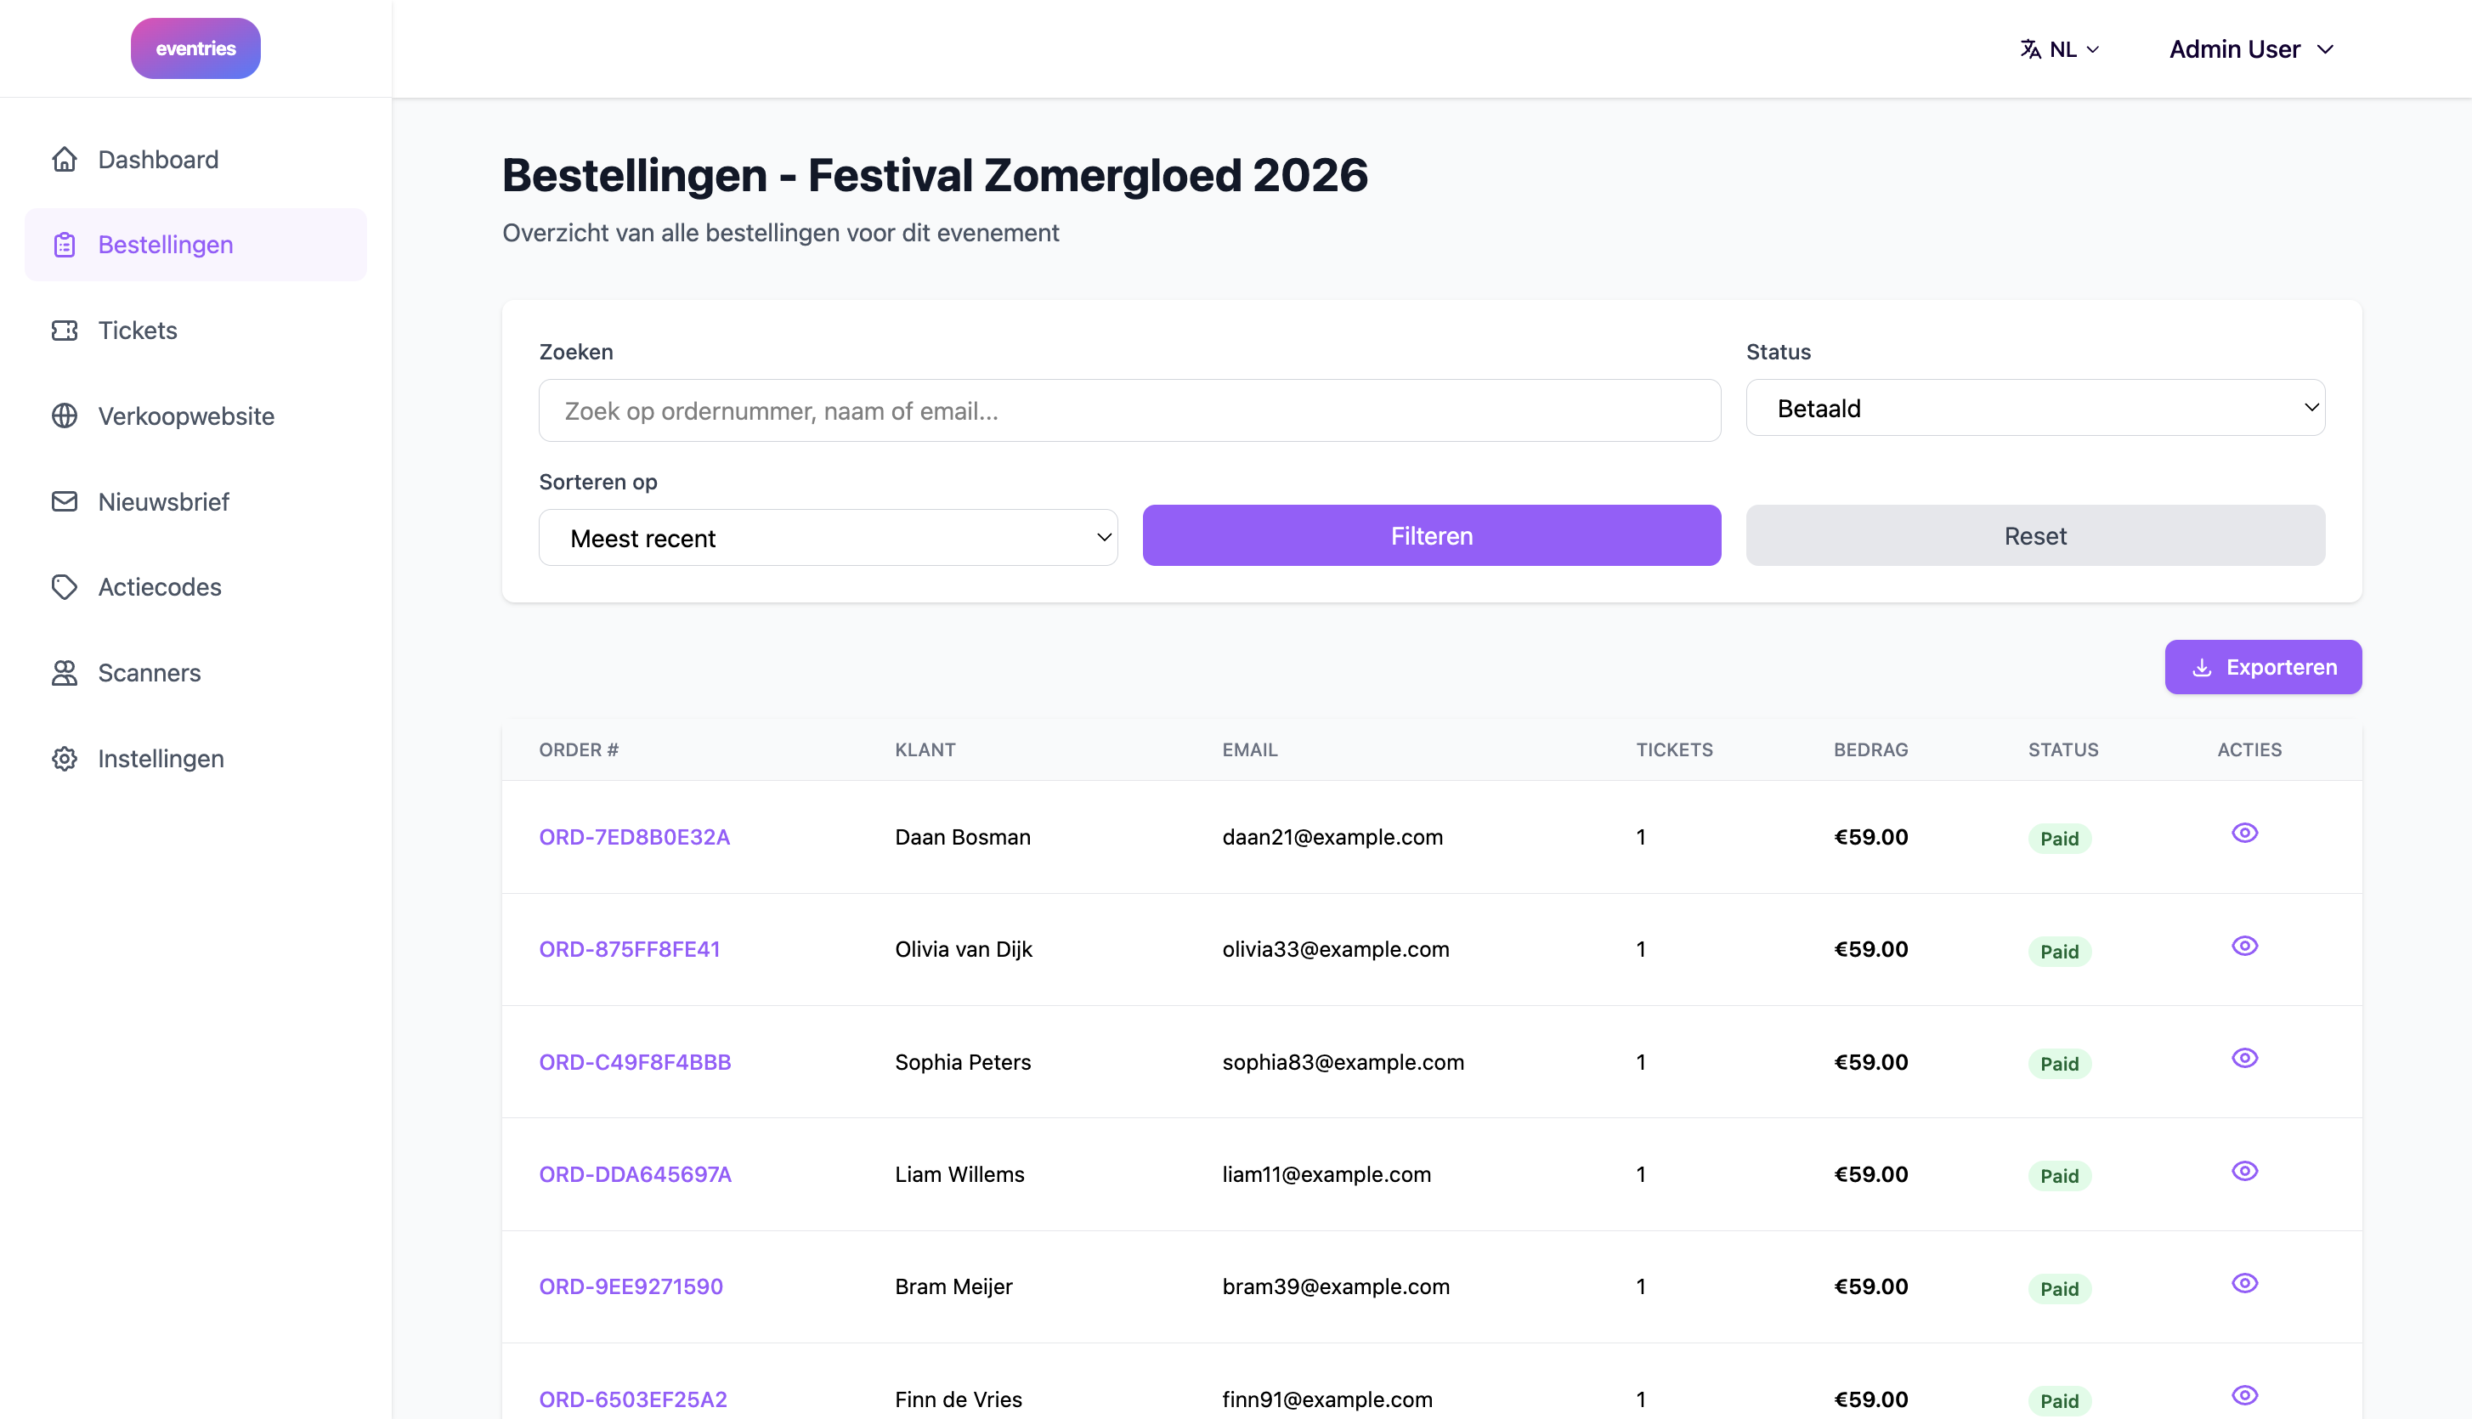The height and width of the screenshot is (1419, 2472).
Task: View order details for Daan Bosman
Action: pyautogui.click(x=2245, y=834)
